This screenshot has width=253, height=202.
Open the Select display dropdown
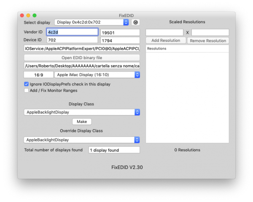[92, 22]
